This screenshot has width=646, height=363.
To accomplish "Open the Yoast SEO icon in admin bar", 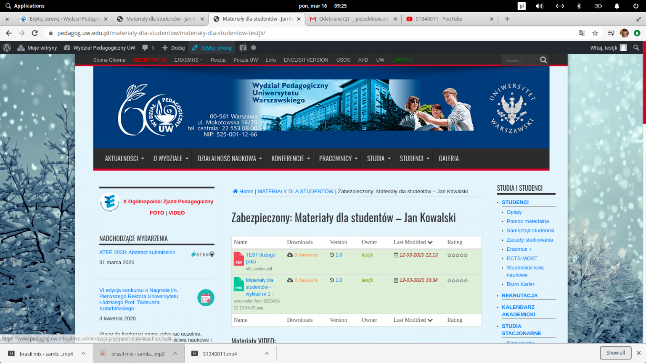I will 243,47.
